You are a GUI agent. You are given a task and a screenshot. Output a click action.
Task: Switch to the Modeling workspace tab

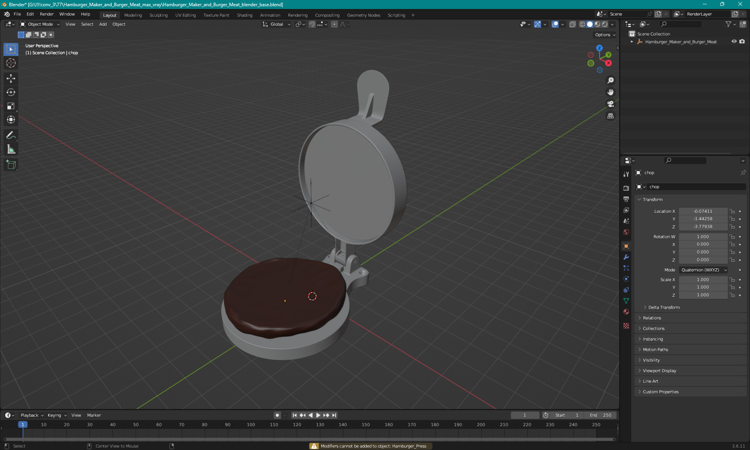coord(133,15)
